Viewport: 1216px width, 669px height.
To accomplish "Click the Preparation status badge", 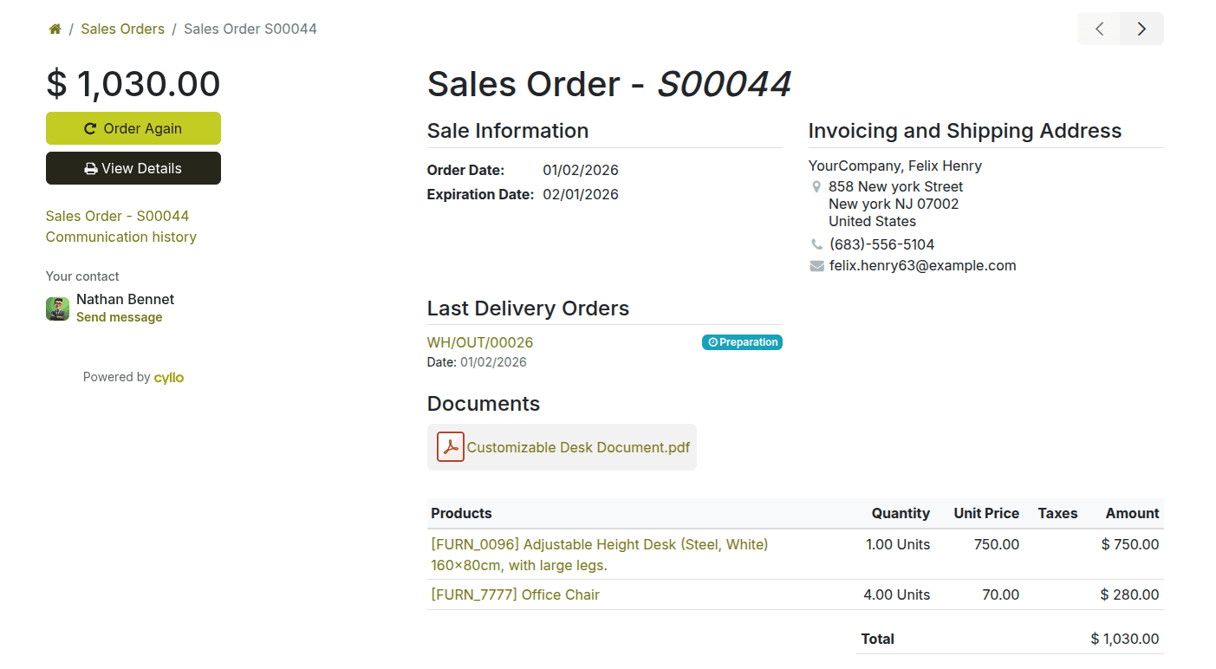I will click(742, 342).
